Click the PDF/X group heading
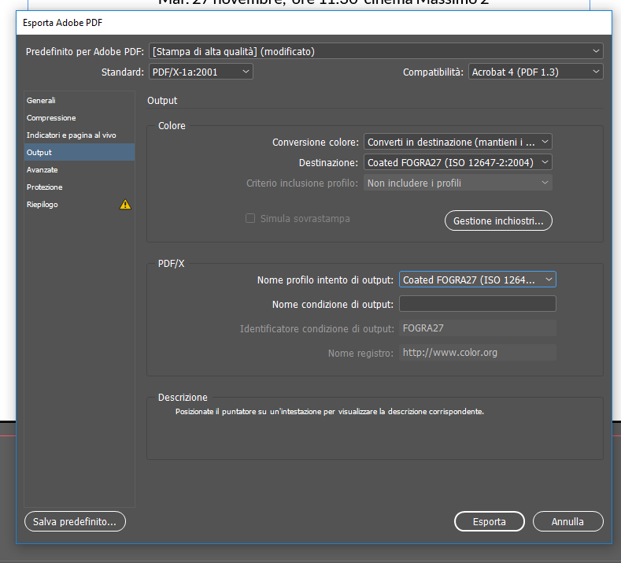The width and height of the screenshot is (621, 563). coord(171,264)
